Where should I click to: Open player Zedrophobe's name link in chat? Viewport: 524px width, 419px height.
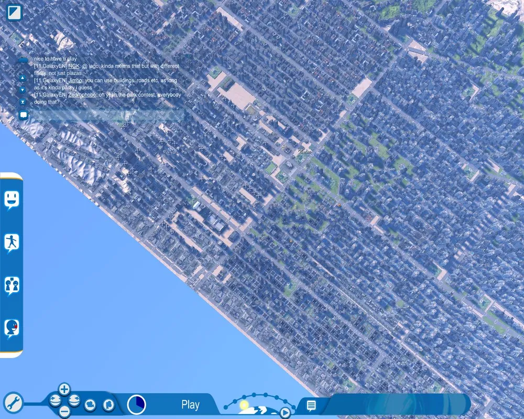82,95
